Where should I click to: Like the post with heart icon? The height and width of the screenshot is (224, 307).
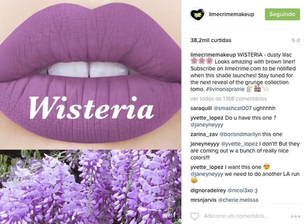click(x=194, y=216)
